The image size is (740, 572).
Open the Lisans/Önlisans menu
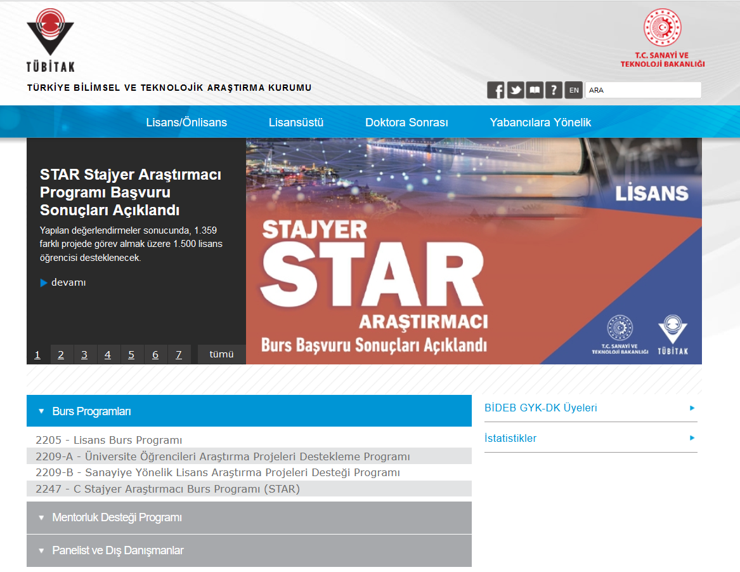pos(186,123)
